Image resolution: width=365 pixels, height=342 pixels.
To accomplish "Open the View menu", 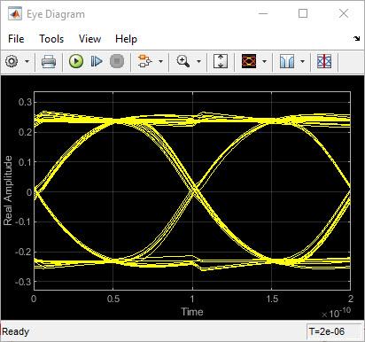I will (89, 39).
